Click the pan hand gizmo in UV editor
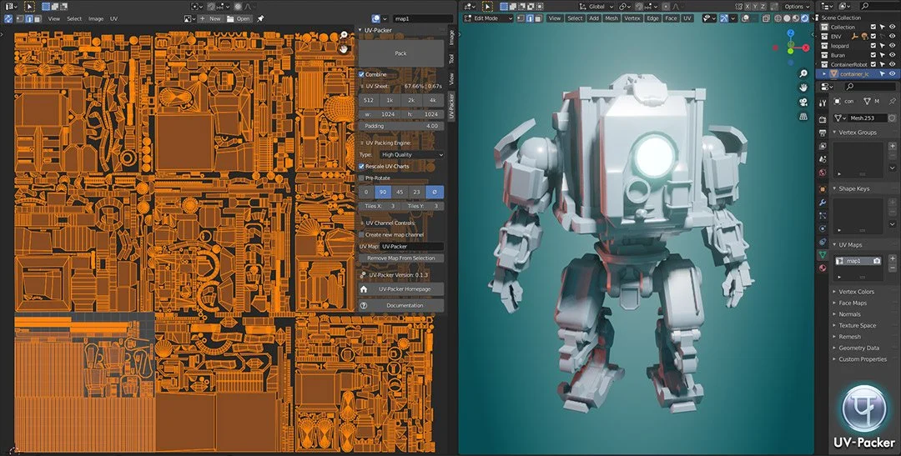The height and width of the screenshot is (456, 901). click(344, 48)
